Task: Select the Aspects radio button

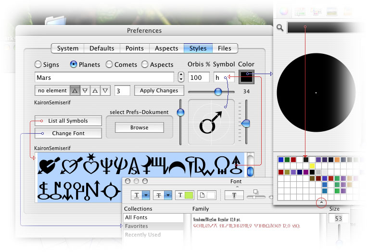Action: point(145,64)
